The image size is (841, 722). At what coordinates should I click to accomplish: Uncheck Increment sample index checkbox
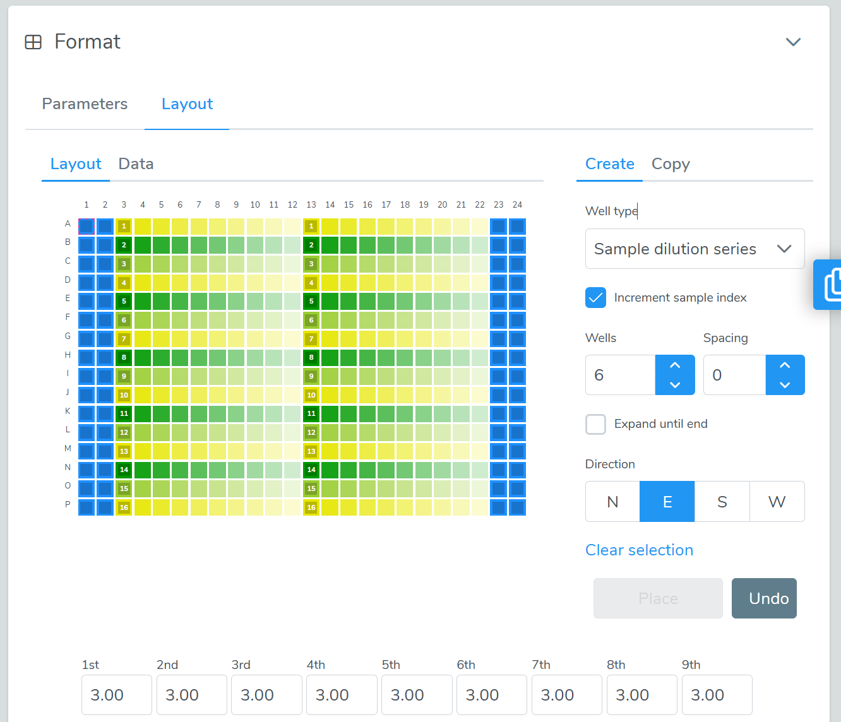[x=595, y=297]
